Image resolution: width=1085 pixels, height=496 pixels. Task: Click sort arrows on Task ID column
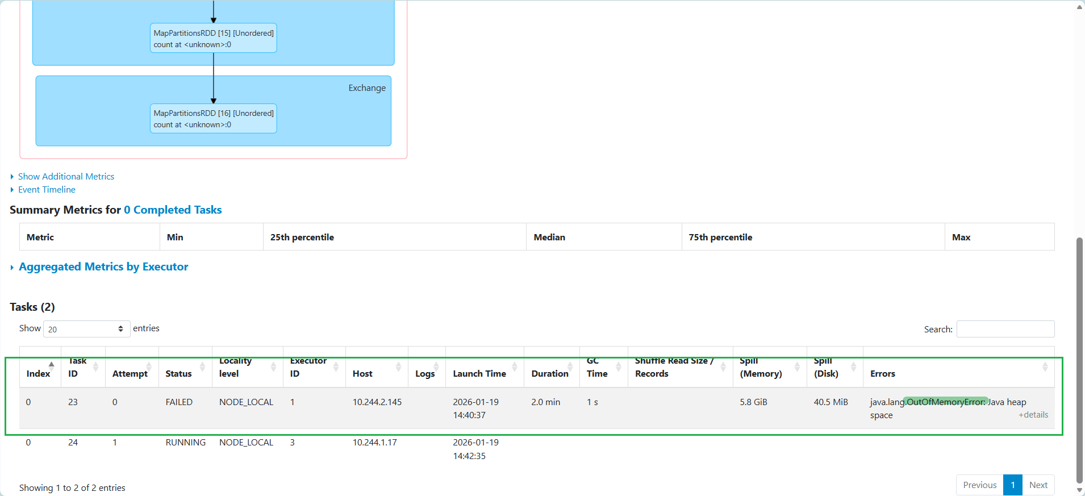coord(95,366)
